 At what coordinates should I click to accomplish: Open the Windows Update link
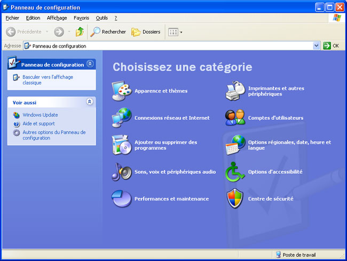click(40, 115)
